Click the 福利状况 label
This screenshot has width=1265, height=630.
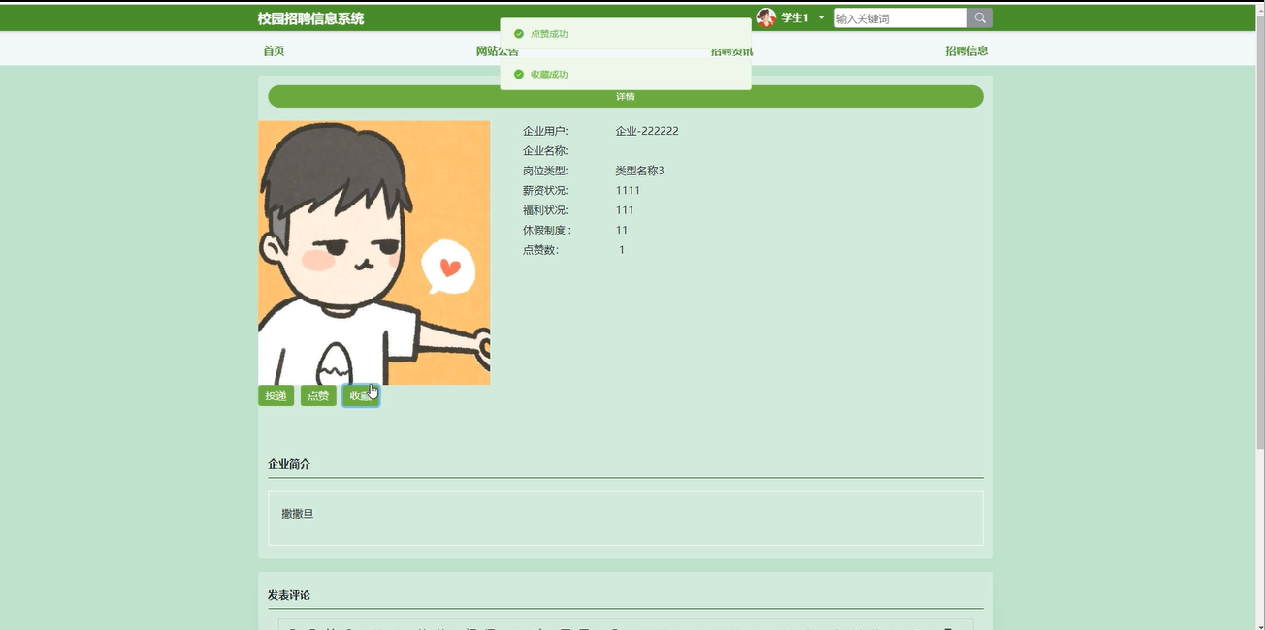(545, 210)
